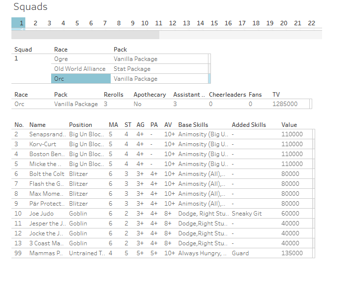Image resolution: width=339 pixels, height=282 pixels.
Task: Select squad number 12 in the selector
Action: point(172,23)
